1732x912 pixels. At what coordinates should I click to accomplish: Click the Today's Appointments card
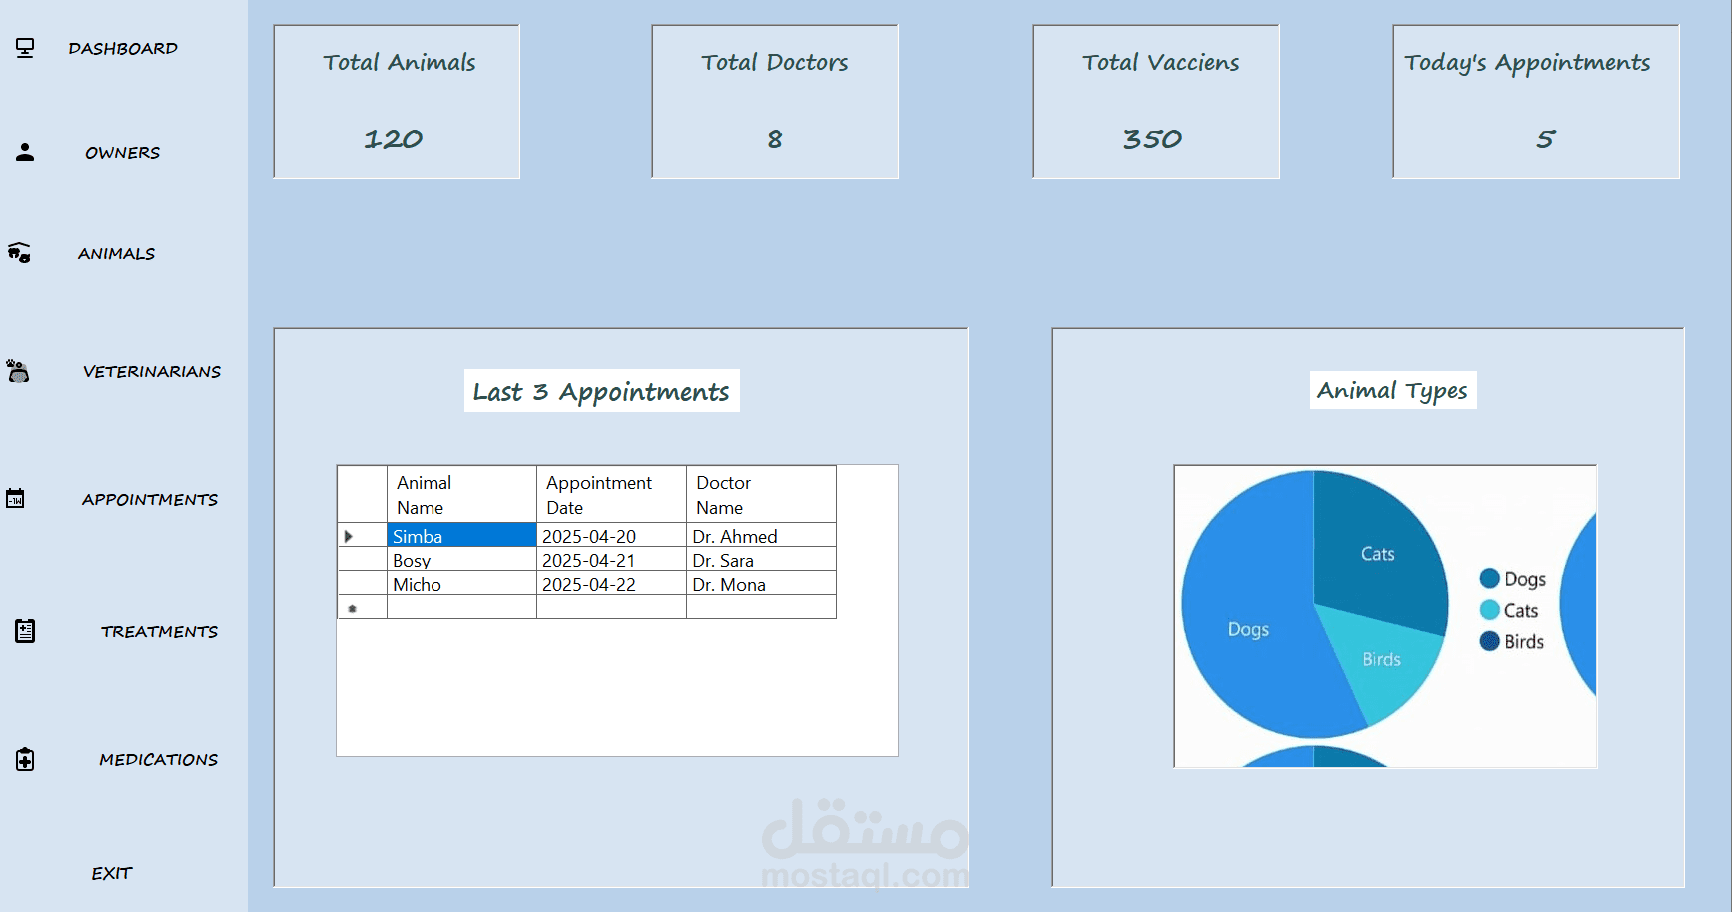coord(1536,102)
